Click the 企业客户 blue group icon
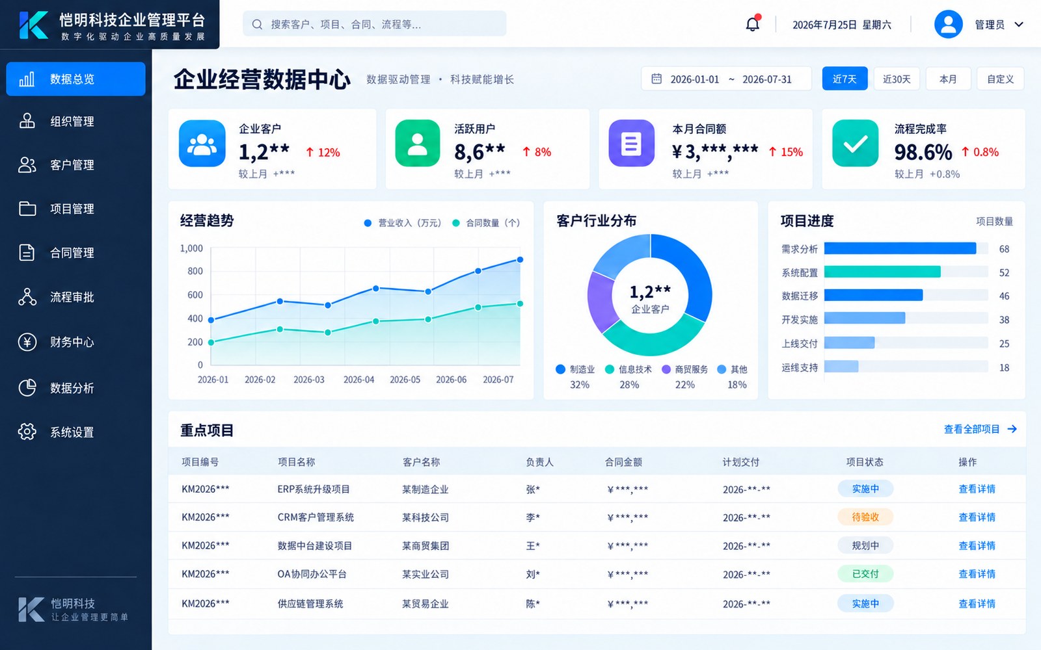This screenshot has height=650, width=1041. 202,144
